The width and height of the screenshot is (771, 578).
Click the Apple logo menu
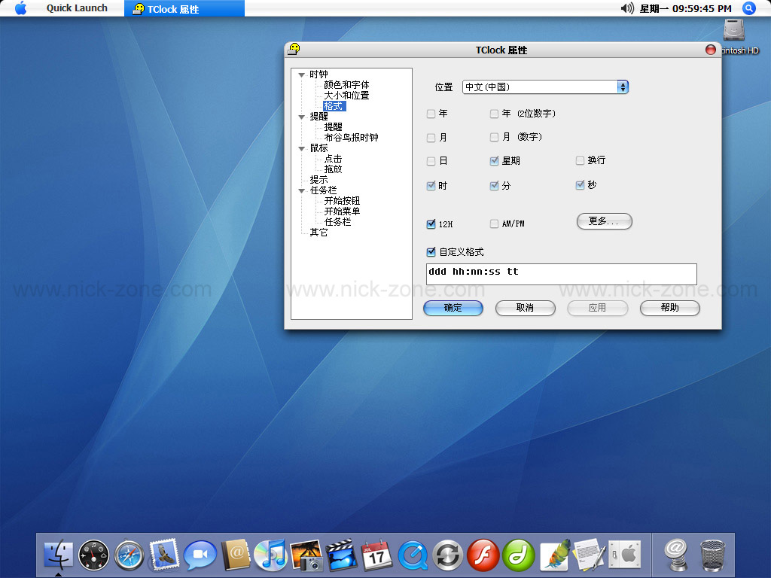(x=20, y=8)
